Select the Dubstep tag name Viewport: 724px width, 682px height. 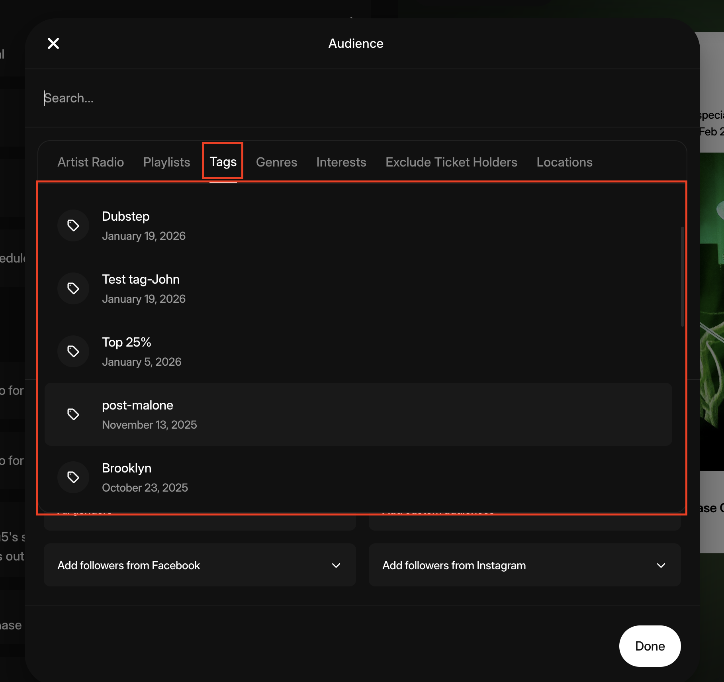point(126,216)
